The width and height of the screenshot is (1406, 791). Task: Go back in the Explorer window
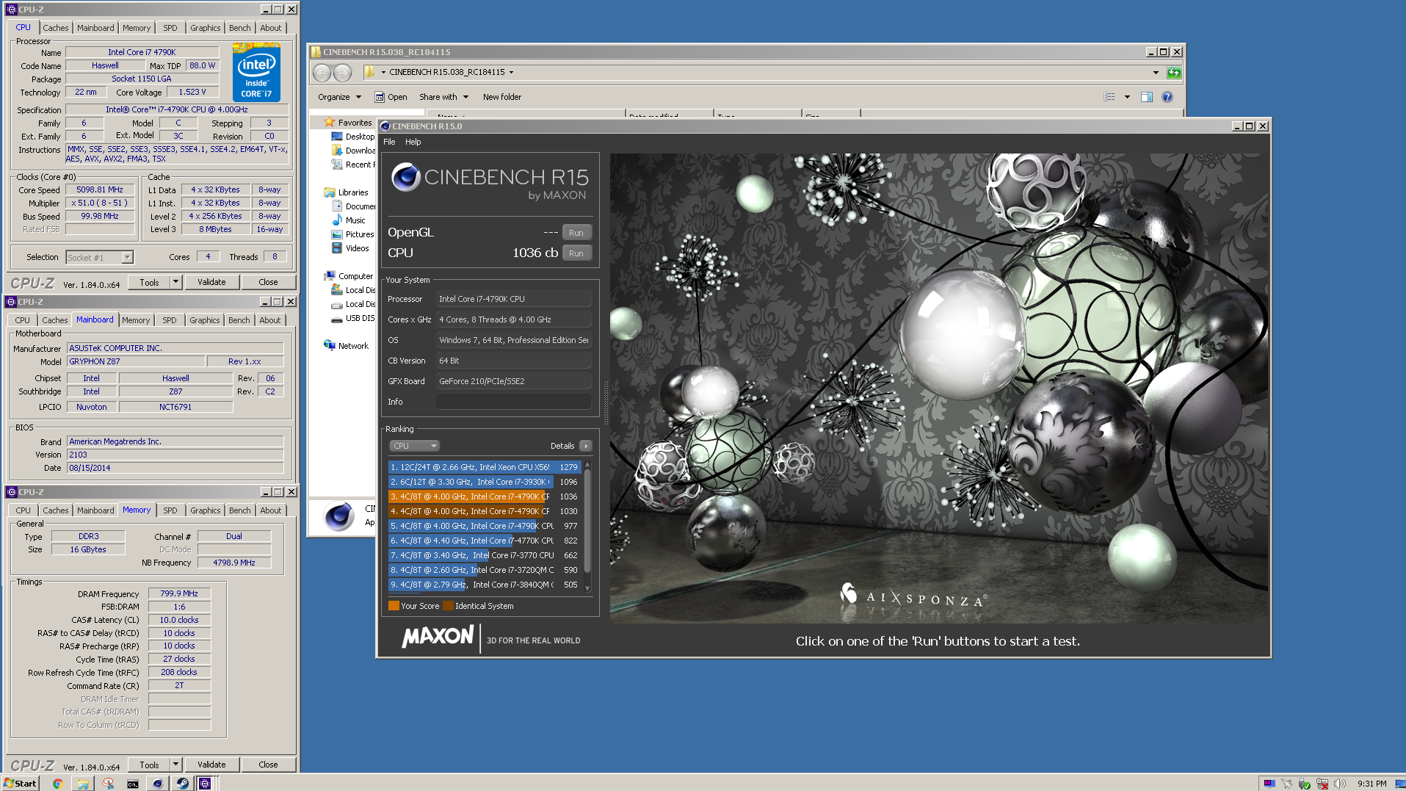point(322,73)
